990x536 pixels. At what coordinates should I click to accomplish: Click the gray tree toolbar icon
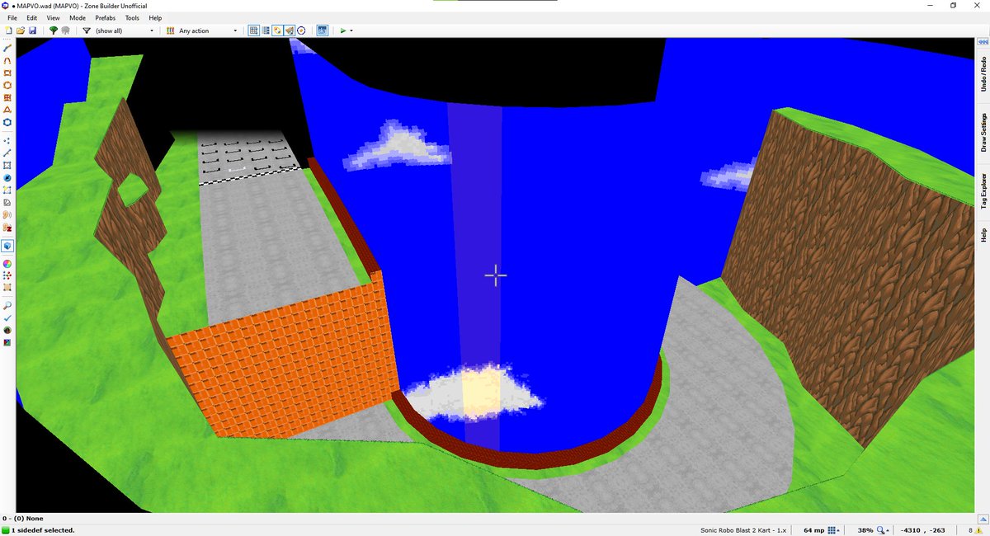[x=65, y=31]
